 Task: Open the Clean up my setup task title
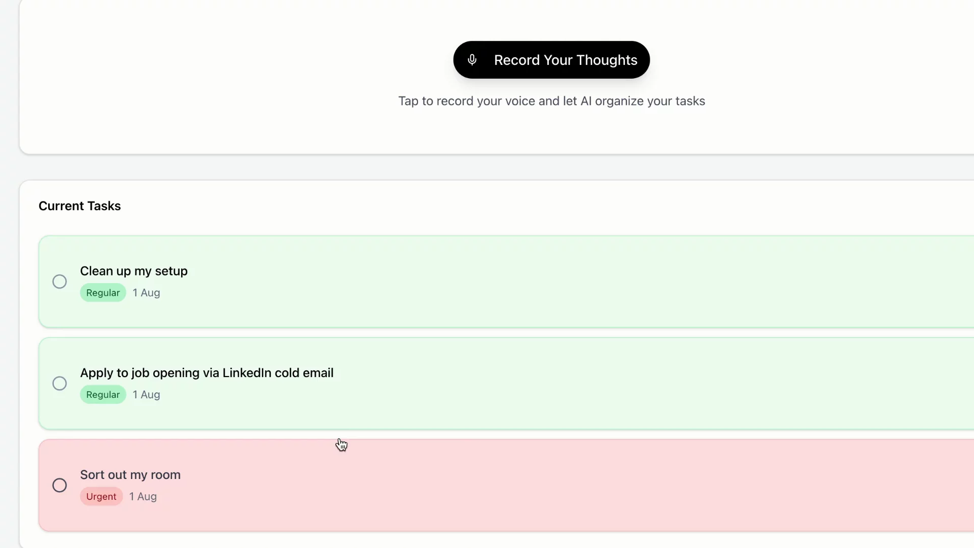coord(133,271)
